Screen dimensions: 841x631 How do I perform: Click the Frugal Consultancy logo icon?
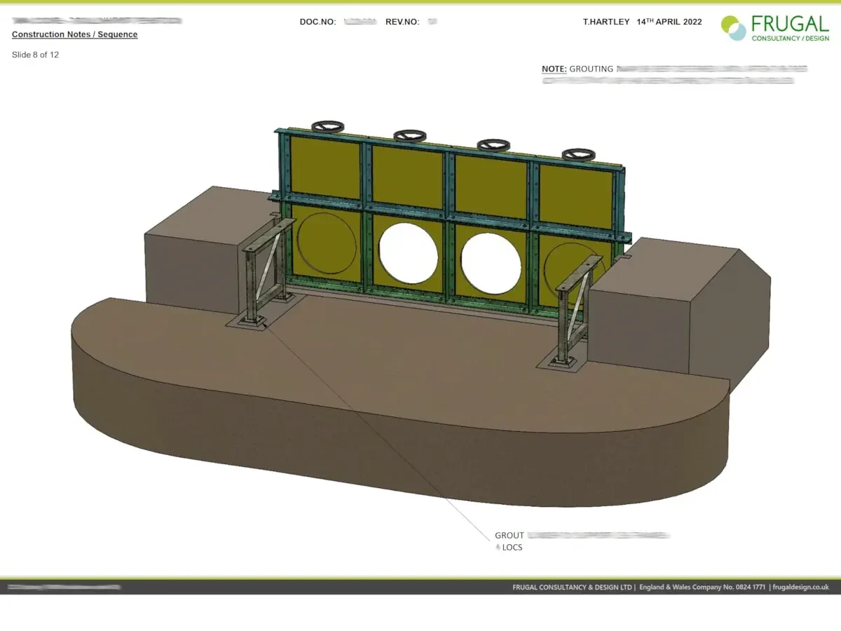coord(734,28)
